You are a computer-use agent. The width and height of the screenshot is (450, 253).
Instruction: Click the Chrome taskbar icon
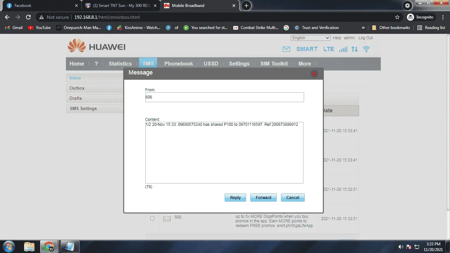click(x=49, y=246)
